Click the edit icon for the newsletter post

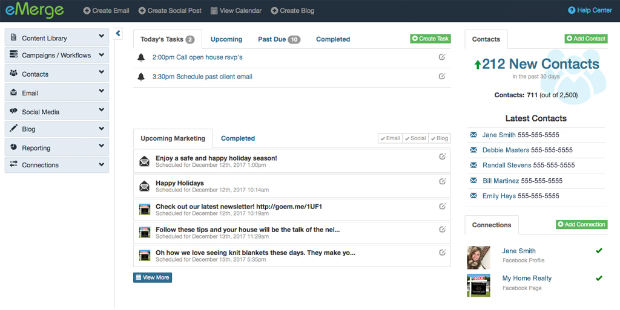(442, 206)
